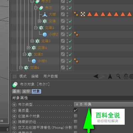Disable the green enable check on the 布尔 row
The image size is (133, 133).
pos(70,8)
